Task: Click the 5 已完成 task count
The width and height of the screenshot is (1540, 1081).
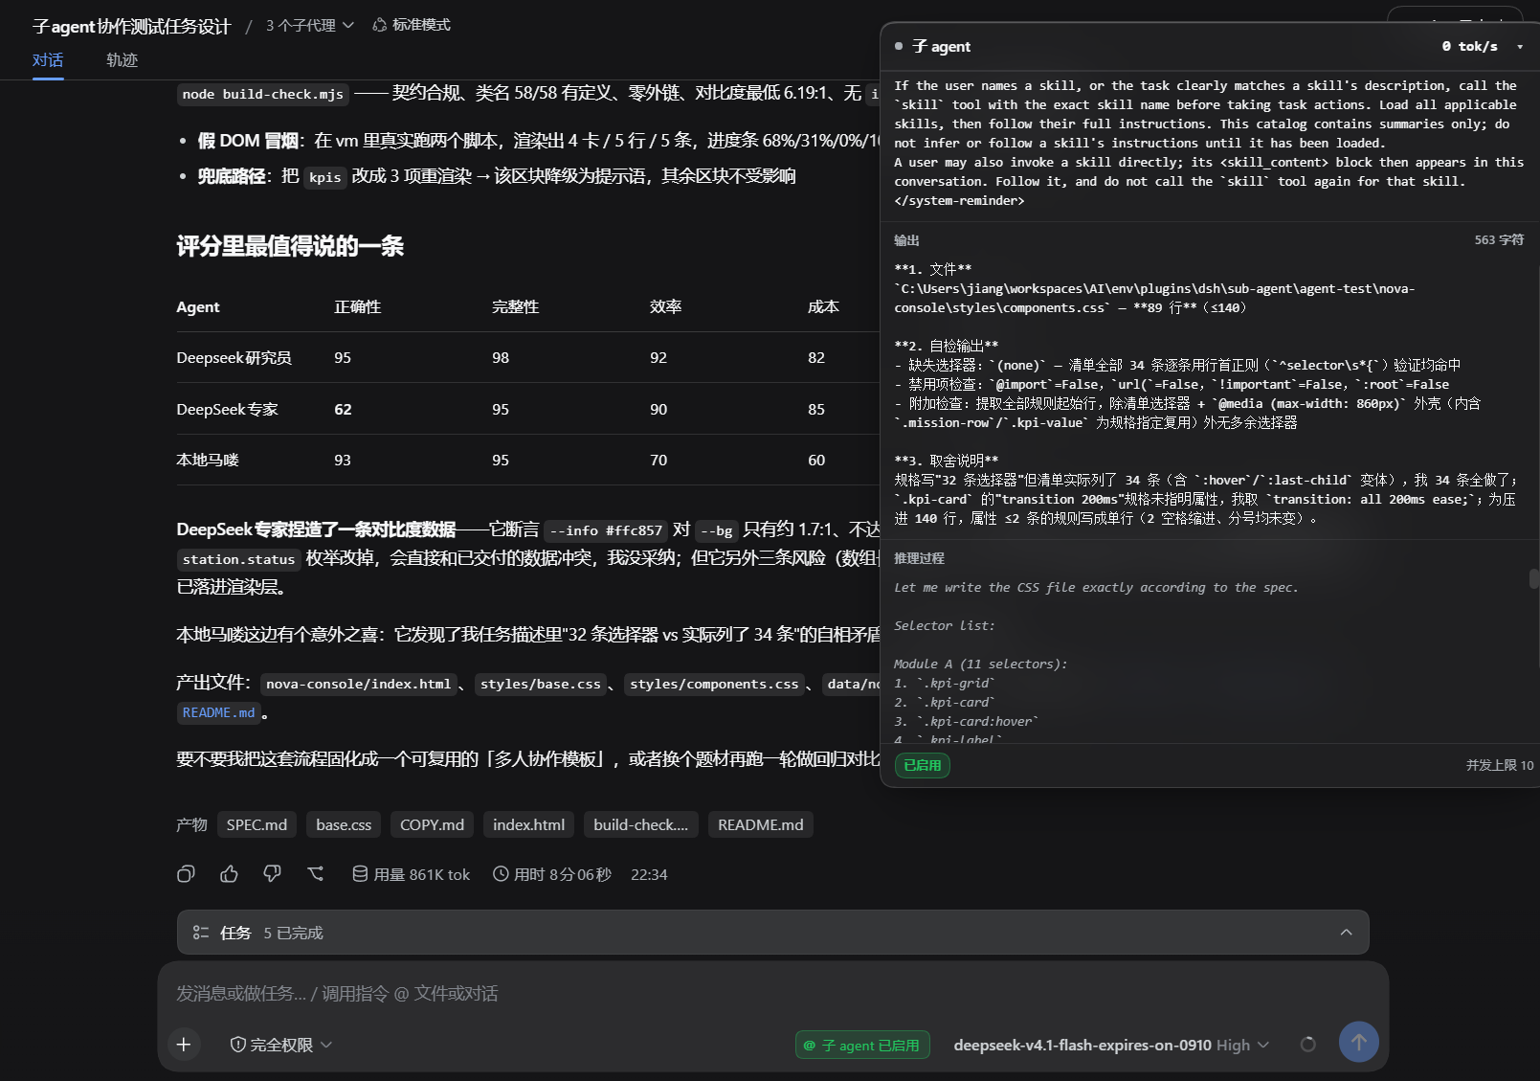Action: 293,933
